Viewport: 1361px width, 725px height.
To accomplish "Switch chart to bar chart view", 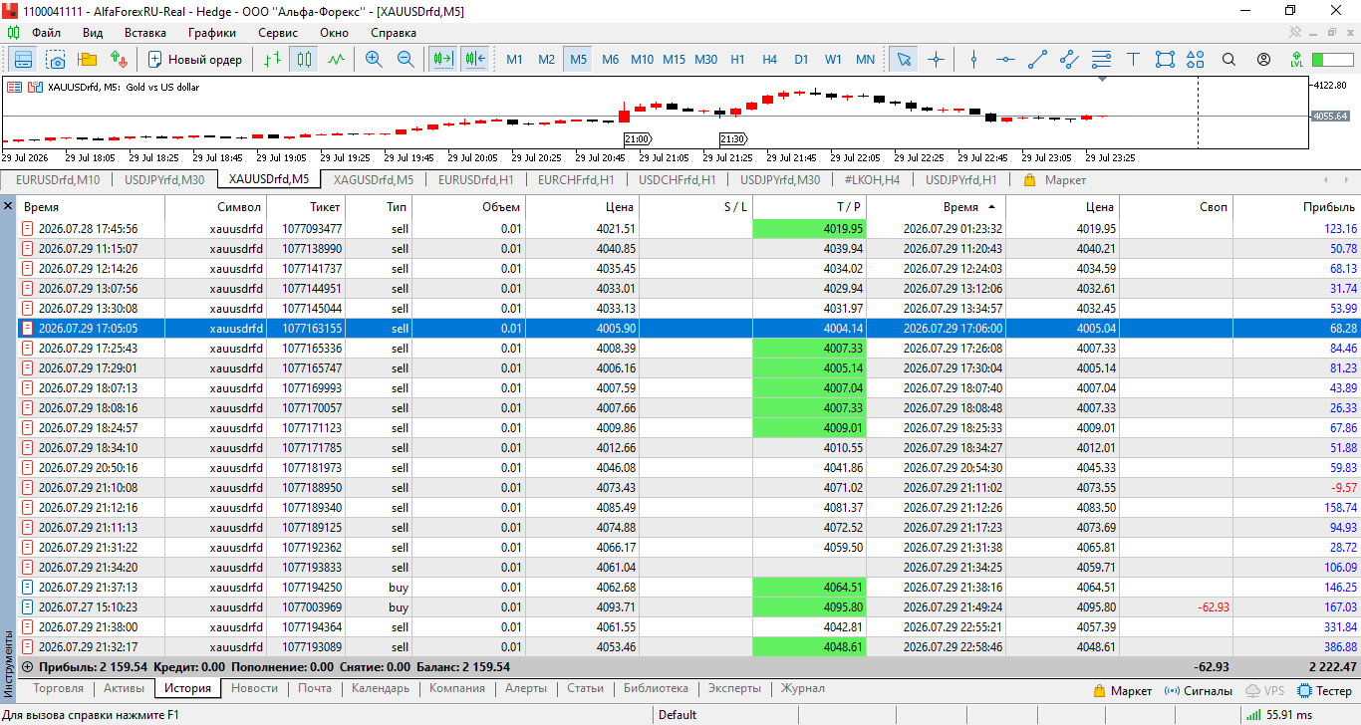I will tap(272, 59).
